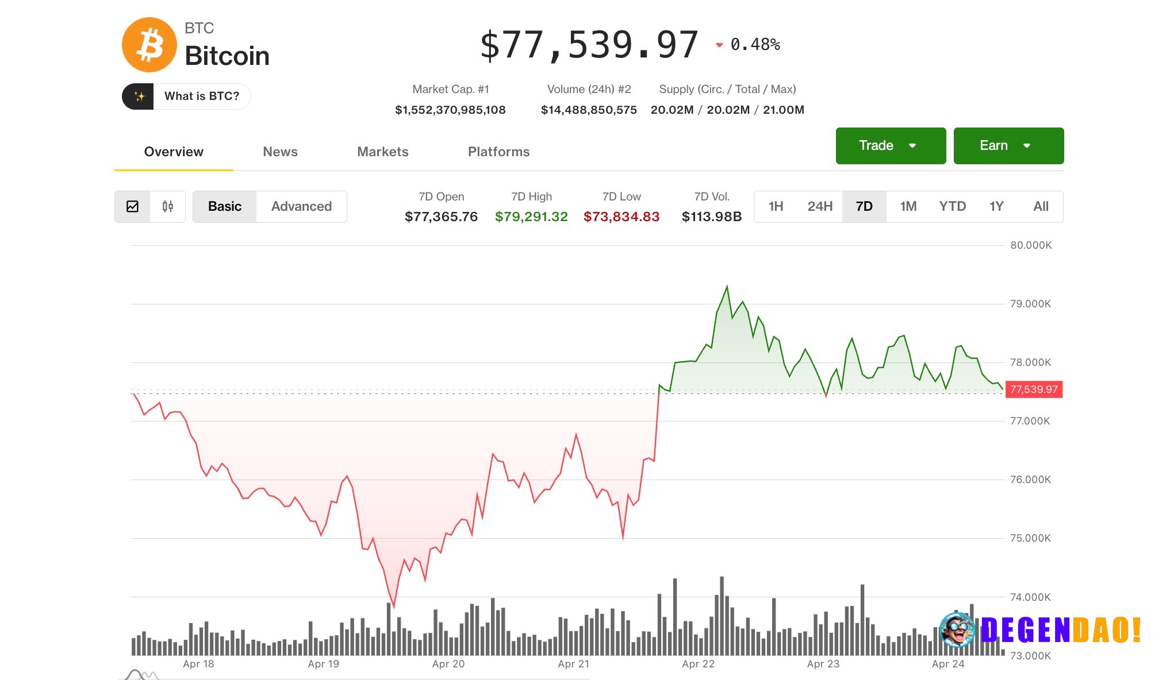
Task: Open the Trade dropdown
Action: 890,145
